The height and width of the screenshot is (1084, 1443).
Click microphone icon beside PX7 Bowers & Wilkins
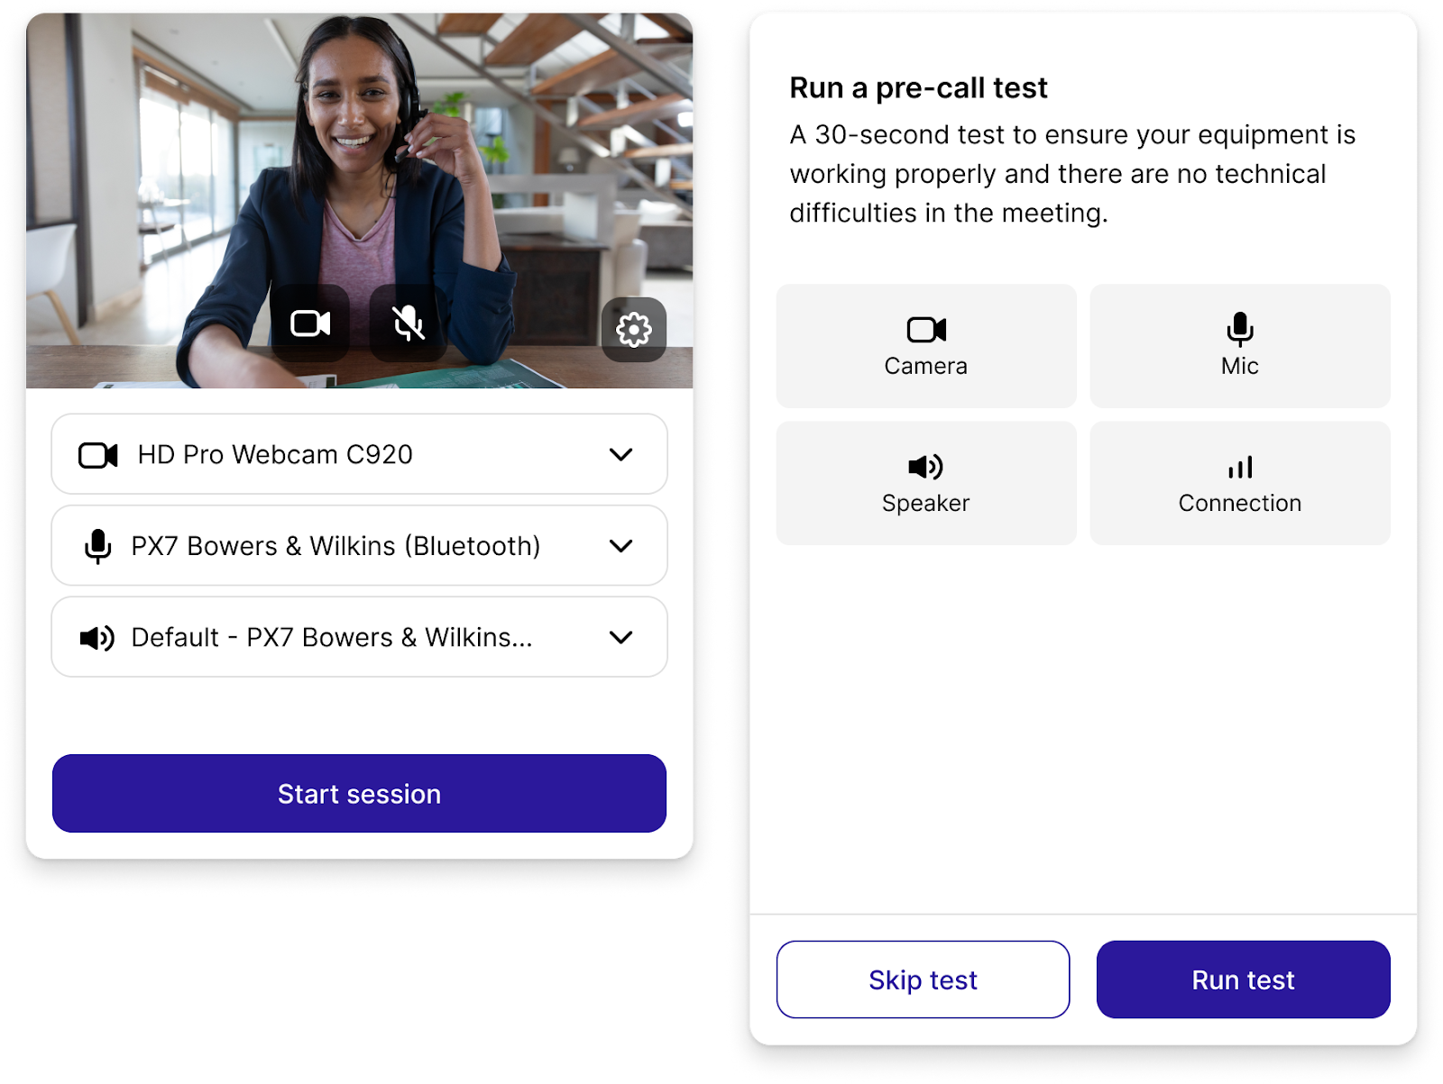(x=97, y=546)
